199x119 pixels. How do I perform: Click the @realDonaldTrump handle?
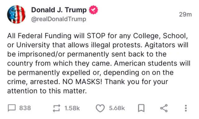coord(59,19)
